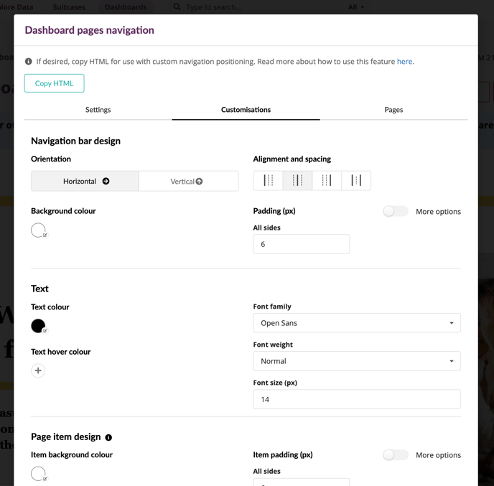
Task: Add a text hover colour with plus icon
Action: pos(38,370)
